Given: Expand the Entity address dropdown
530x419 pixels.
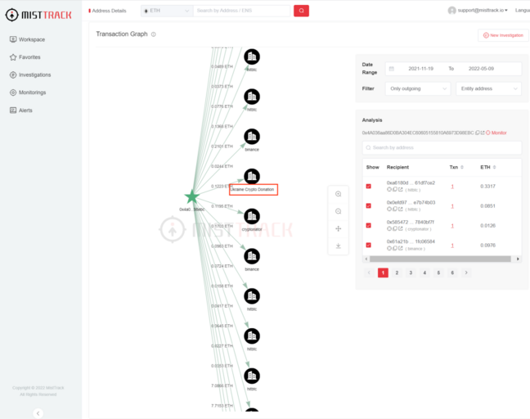Looking at the screenshot, I should coord(488,88).
